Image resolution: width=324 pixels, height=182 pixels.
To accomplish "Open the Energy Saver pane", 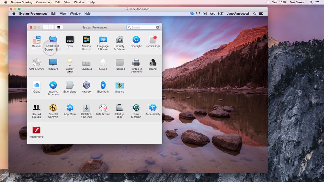I will [x=70, y=63].
